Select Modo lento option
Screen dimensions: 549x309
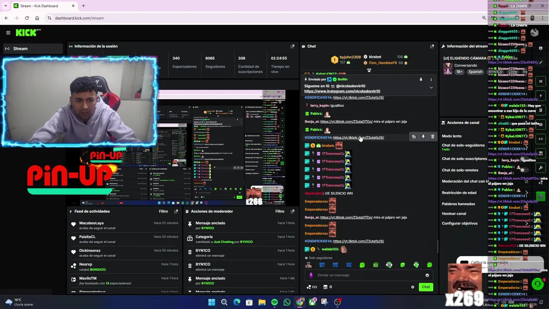pos(452,136)
